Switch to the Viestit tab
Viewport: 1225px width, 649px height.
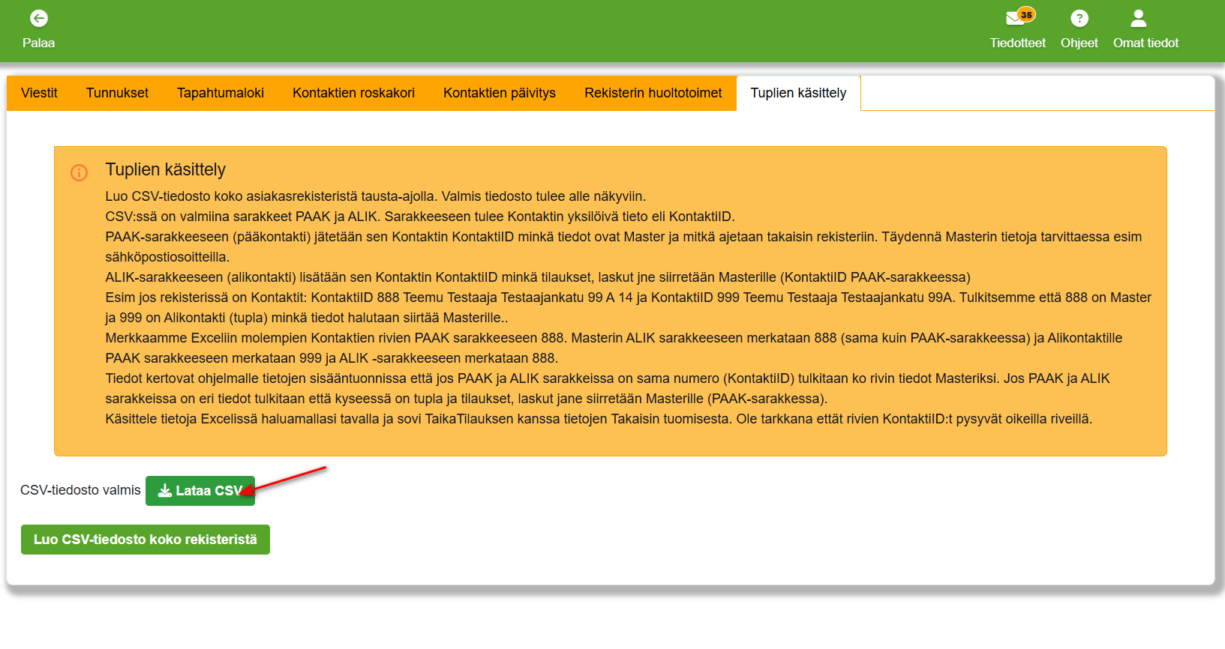[39, 93]
